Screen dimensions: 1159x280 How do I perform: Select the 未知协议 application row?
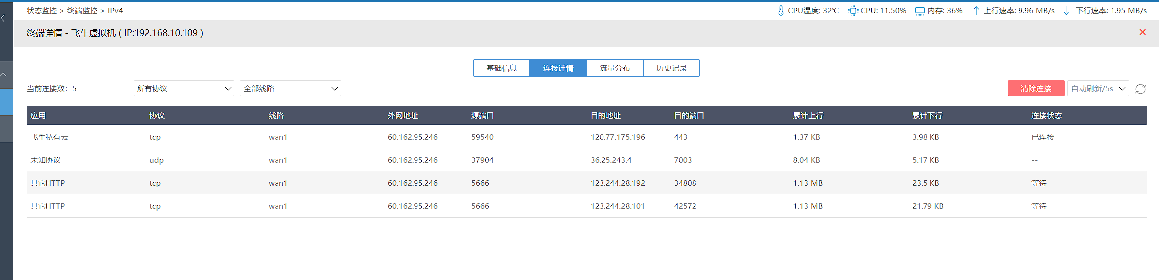click(x=587, y=160)
